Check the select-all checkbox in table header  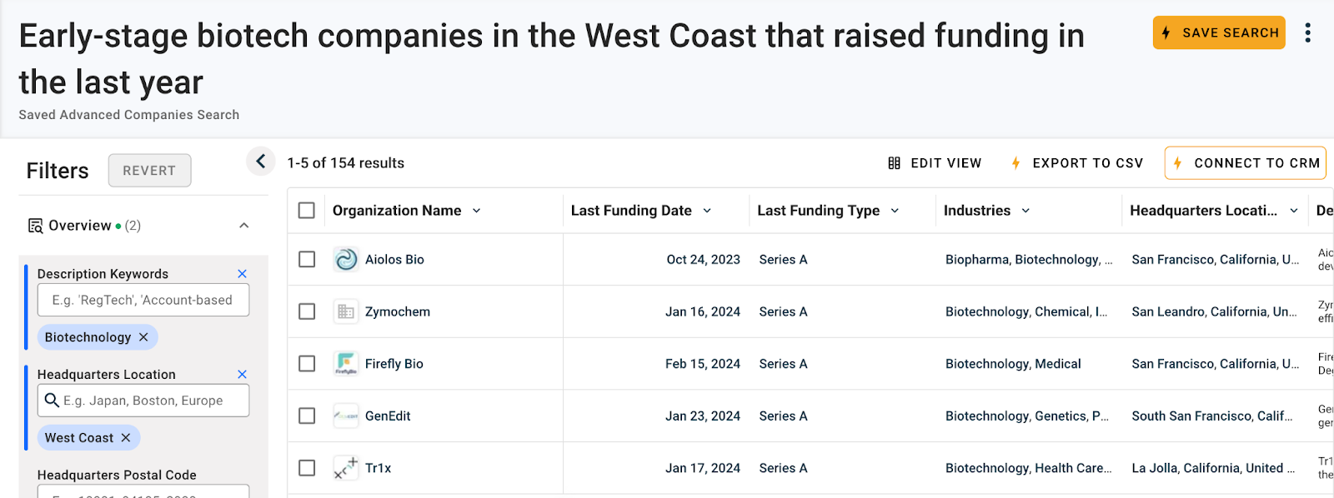point(306,210)
